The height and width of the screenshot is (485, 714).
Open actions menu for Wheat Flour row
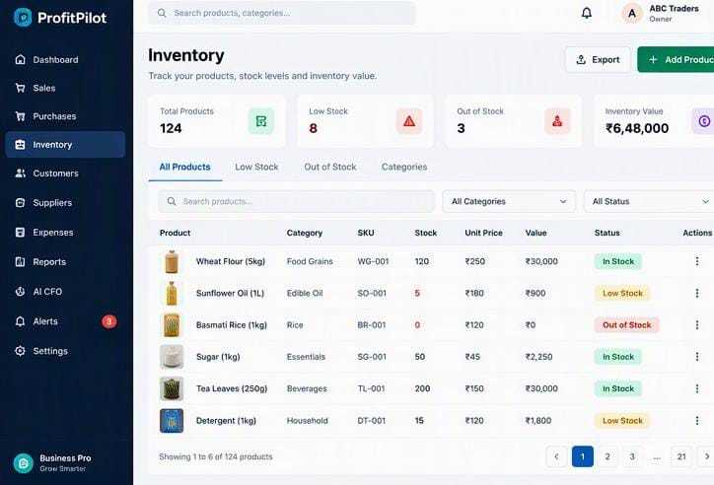(696, 261)
